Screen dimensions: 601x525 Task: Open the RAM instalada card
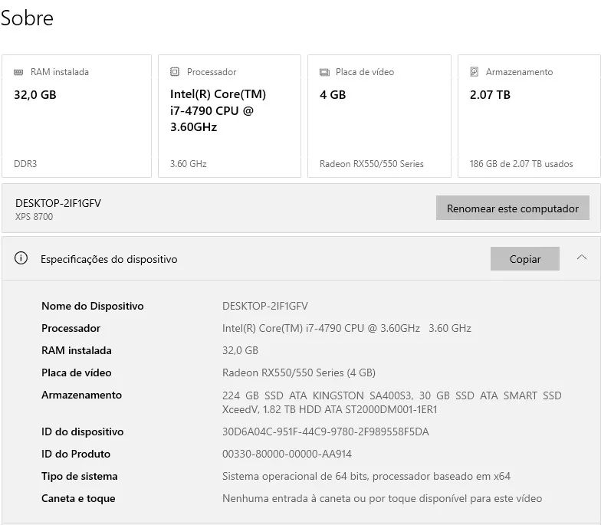[x=77, y=116]
